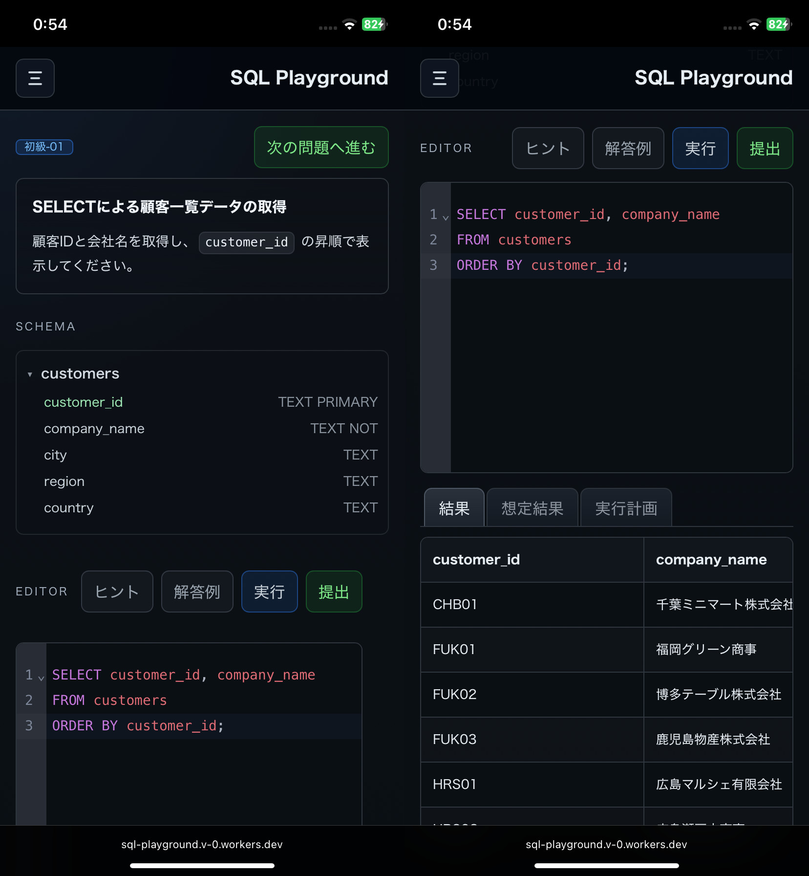
Task: Open the hamburger menu in right phone screen
Action: 440,78
